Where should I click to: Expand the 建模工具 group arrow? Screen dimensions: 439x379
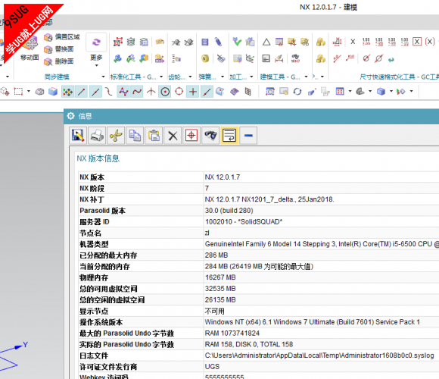coord(306,77)
